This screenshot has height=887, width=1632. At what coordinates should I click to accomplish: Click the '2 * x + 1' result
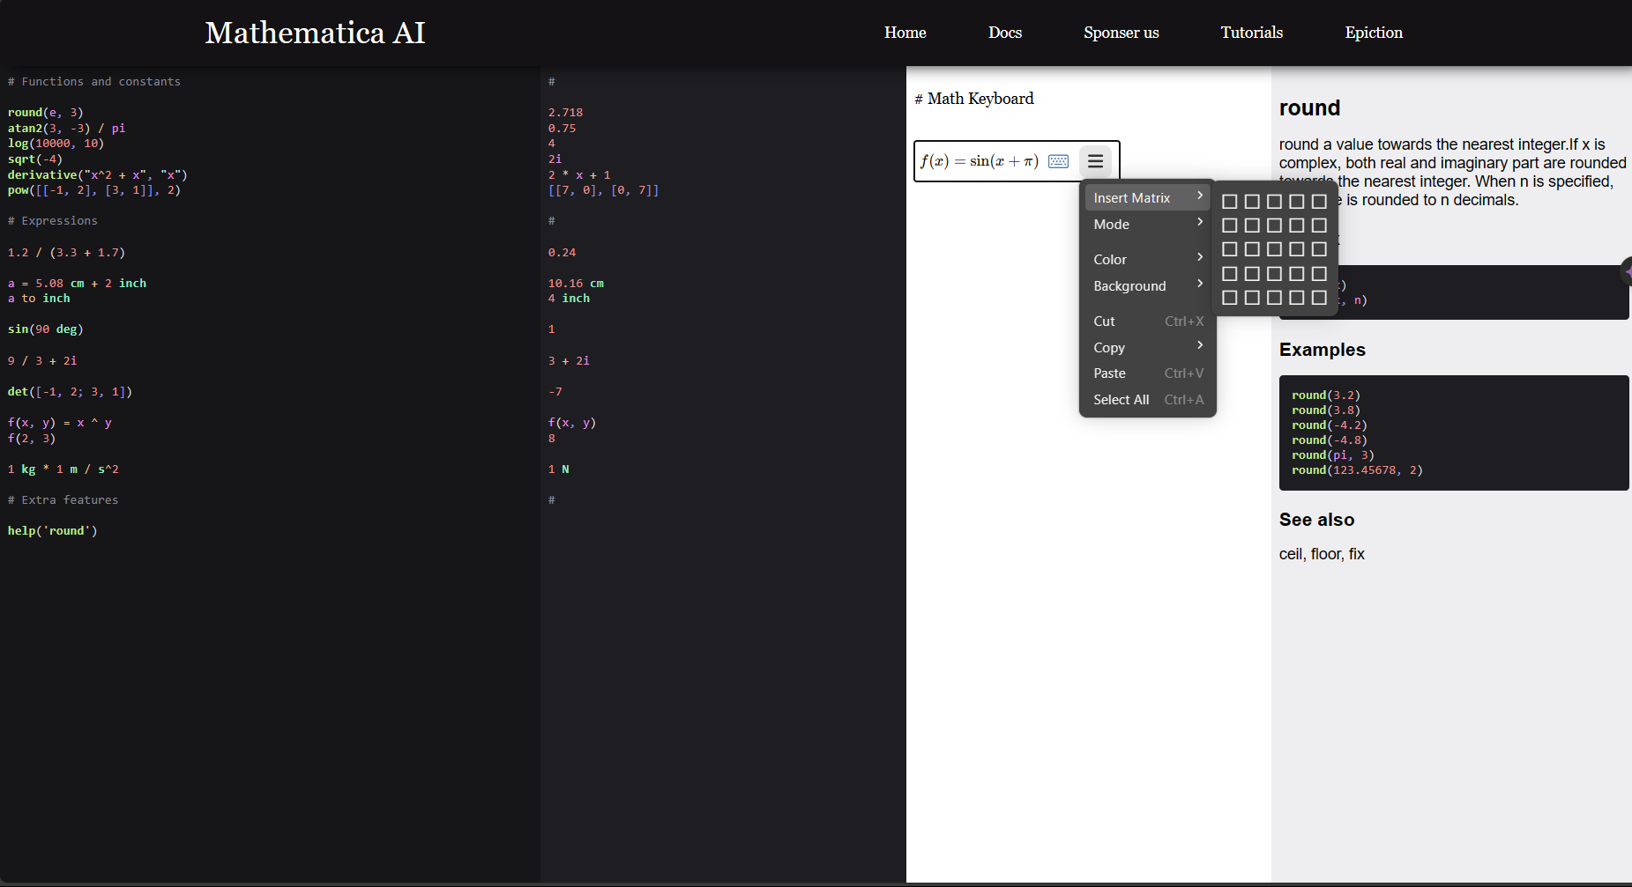[x=579, y=175]
